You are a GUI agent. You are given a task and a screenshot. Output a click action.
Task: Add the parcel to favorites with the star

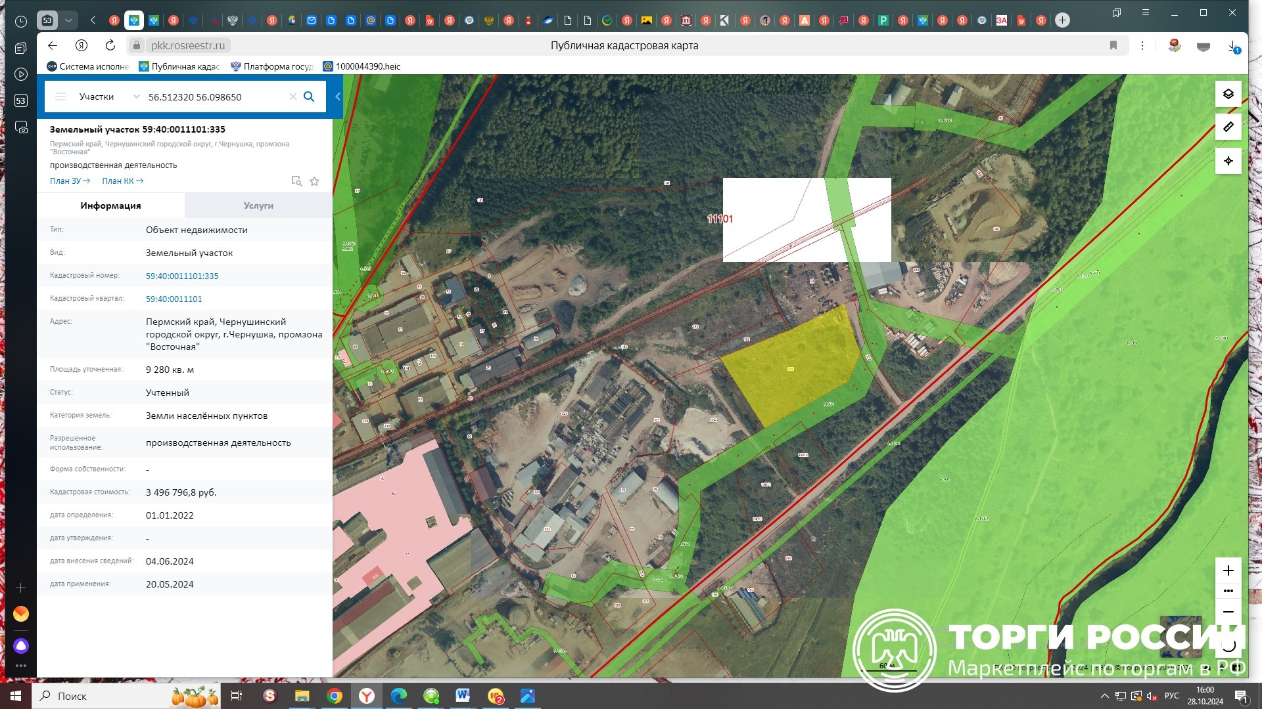315,181
